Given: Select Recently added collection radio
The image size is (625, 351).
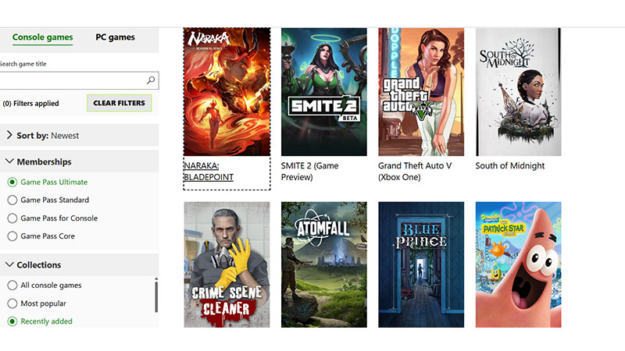Looking at the screenshot, I should click(12, 321).
